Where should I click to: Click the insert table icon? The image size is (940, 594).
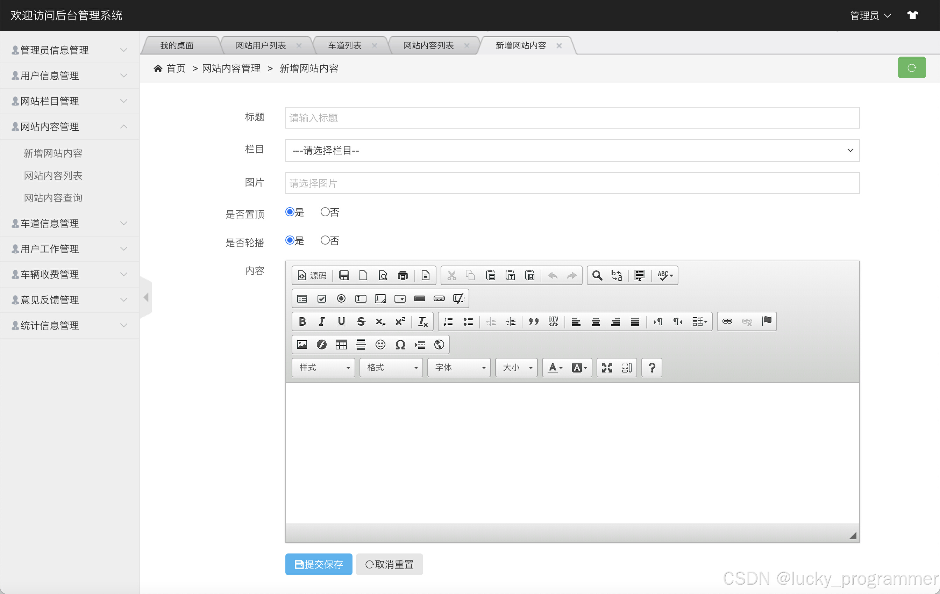[341, 345]
